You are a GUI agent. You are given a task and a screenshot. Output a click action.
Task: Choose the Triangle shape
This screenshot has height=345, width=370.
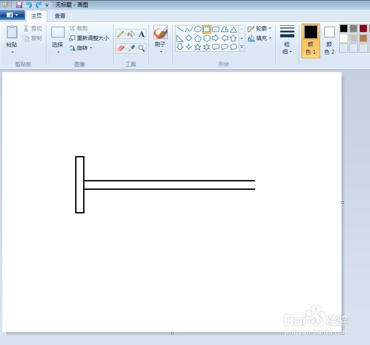click(233, 29)
